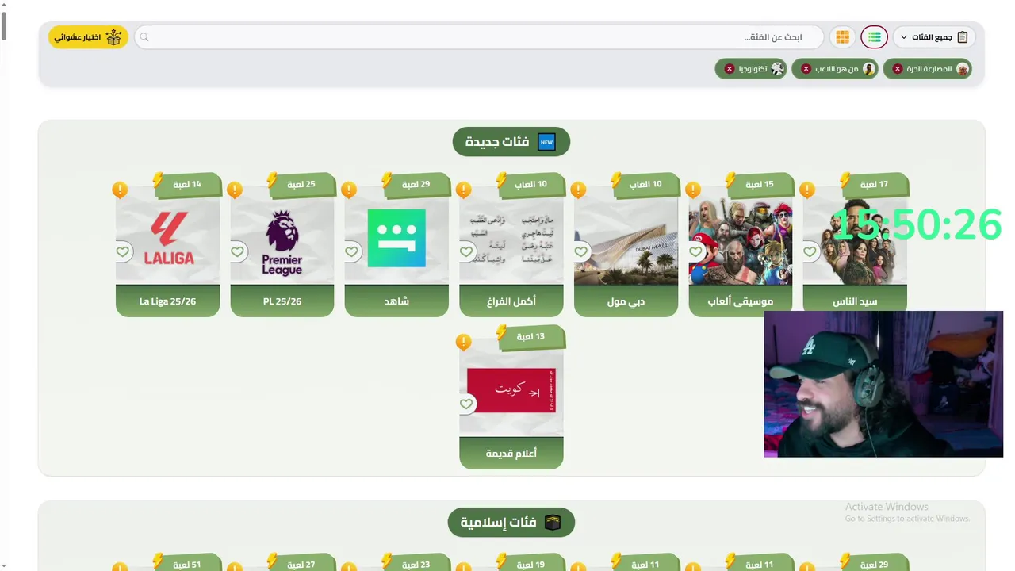Click the Kaaba icon in فئات إسلامية header
This screenshot has height=571, width=1015.
[x=553, y=523]
